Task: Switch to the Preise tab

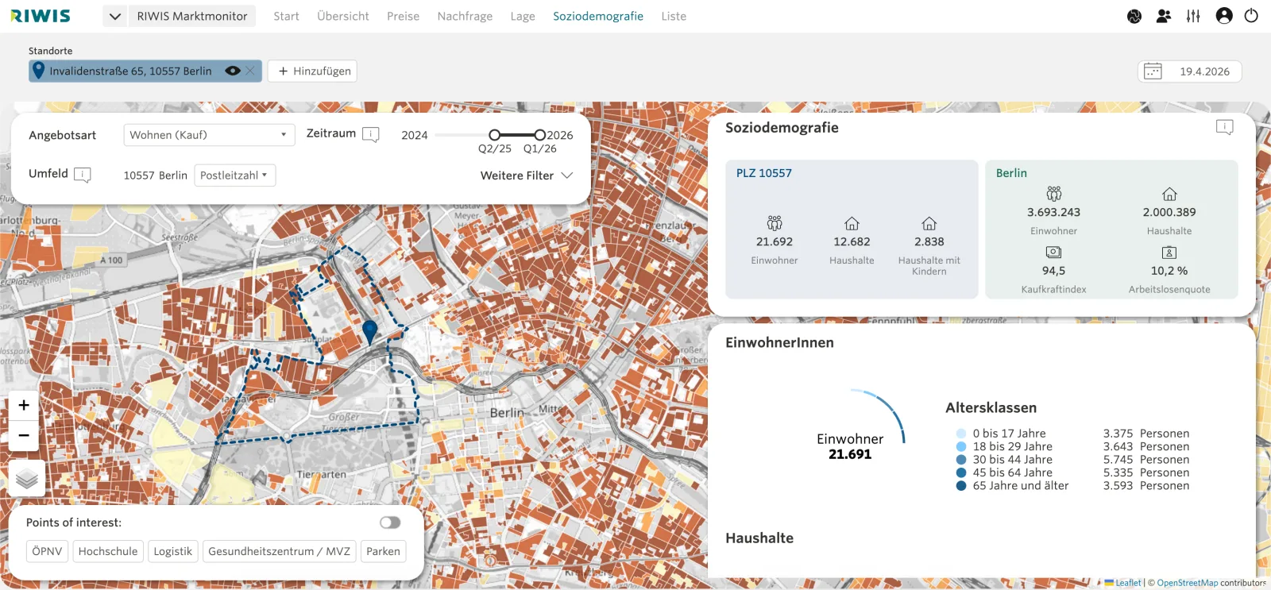Action: tap(403, 16)
